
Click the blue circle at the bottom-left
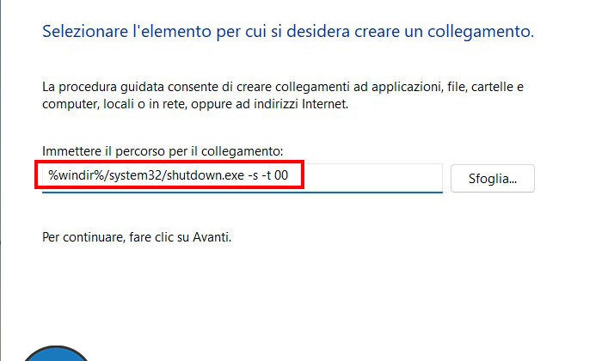[56, 354]
